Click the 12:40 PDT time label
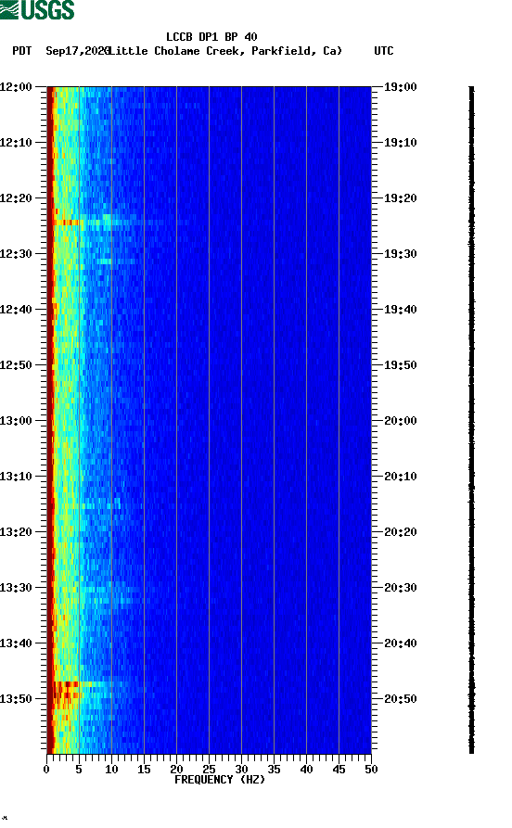Screen dimensions: 512x828 [x=16, y=310]
